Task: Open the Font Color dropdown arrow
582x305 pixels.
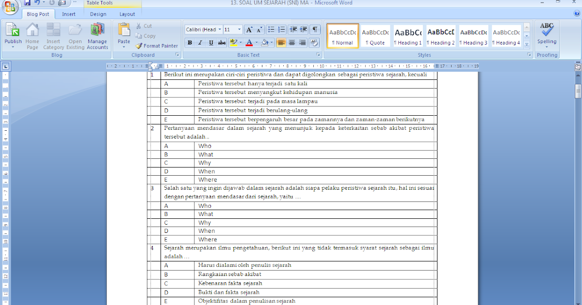Action: pos(256,43)
